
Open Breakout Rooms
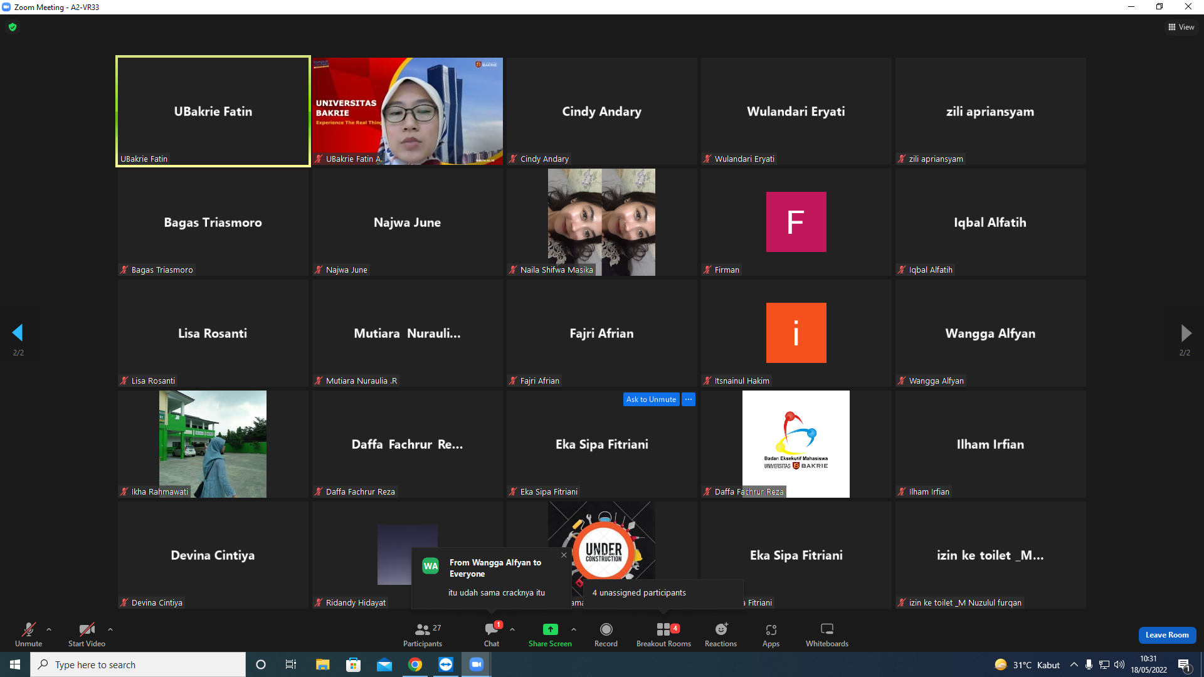click(x=663, y=634)
